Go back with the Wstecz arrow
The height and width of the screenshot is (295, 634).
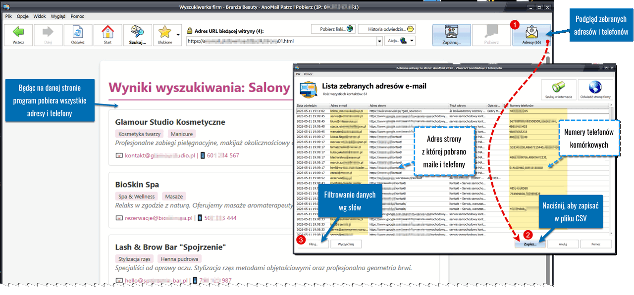click(x=18, y=35)
